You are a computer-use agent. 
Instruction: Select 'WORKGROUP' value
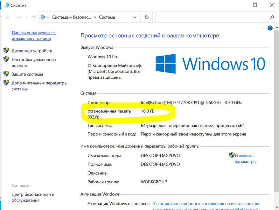click(x=154, y=182)
